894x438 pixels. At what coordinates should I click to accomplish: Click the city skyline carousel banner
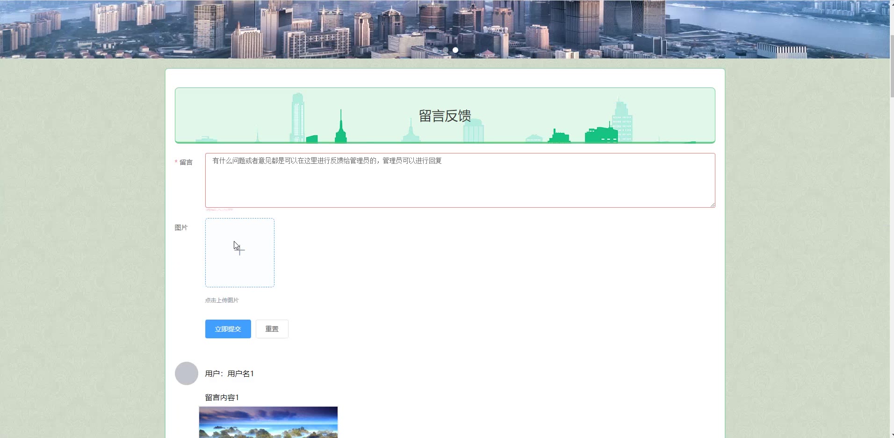coord(445,29)
